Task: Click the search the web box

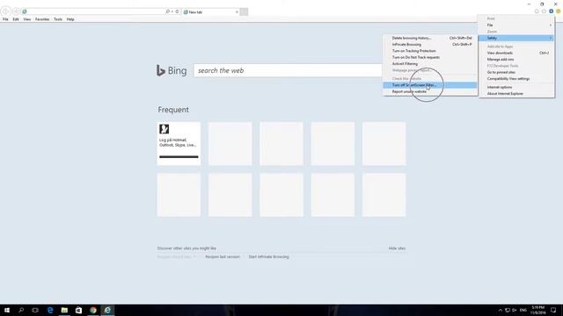Action: click(x=288, y=70)
